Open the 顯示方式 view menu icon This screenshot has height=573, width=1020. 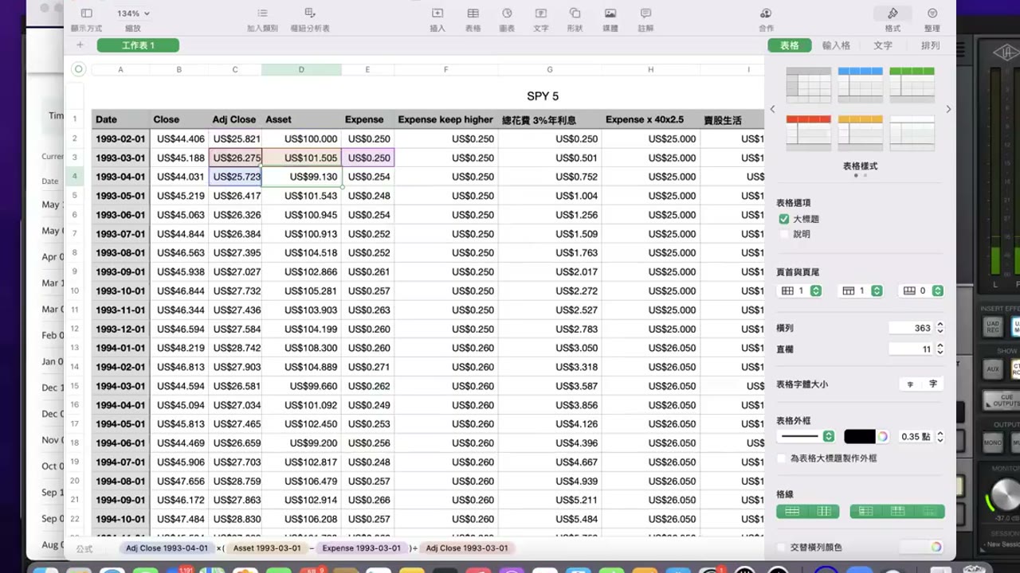pos(86,14)
